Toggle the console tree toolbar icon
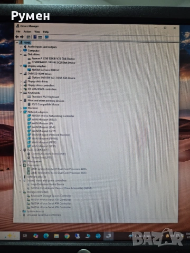This screenshot has width=190, height=253. (x=28, y=37)
